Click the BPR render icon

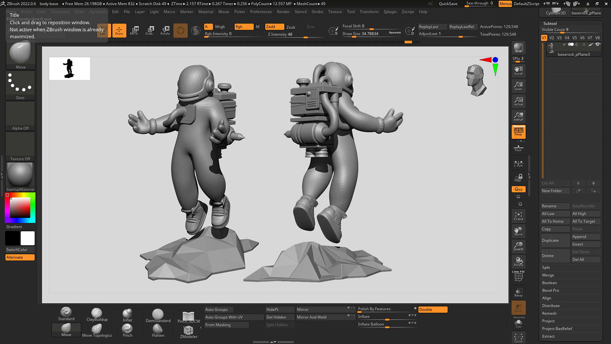pos(518,47)
